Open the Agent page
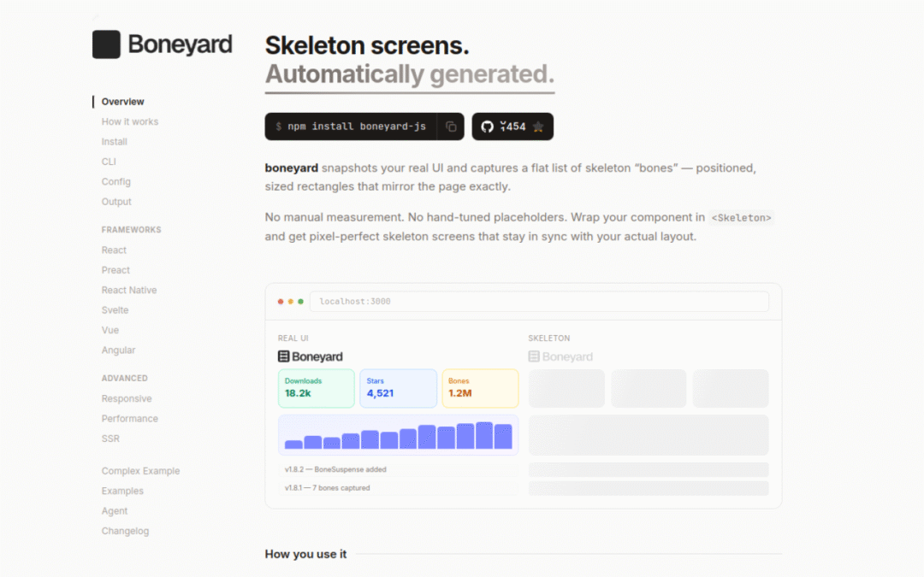 pyautogui.click(x=115, y=511)
